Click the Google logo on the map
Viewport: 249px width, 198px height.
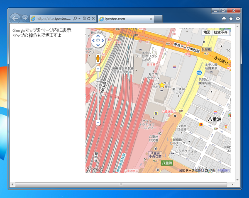pyautogui.click(x=95, y=168)
